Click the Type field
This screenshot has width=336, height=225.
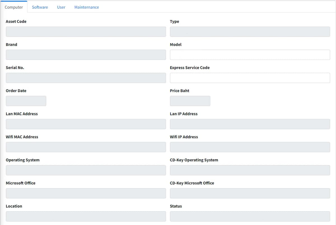coord(250,32)
